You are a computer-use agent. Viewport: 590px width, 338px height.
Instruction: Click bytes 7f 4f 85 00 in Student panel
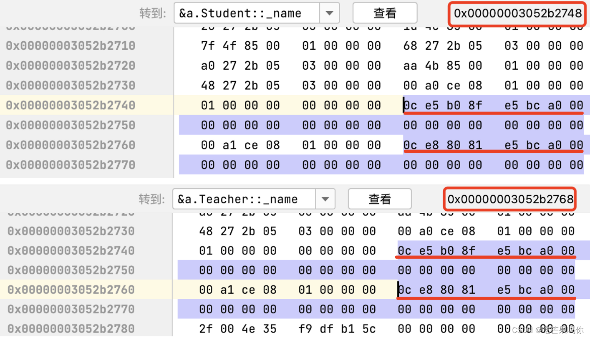click(x=240, y=45)
